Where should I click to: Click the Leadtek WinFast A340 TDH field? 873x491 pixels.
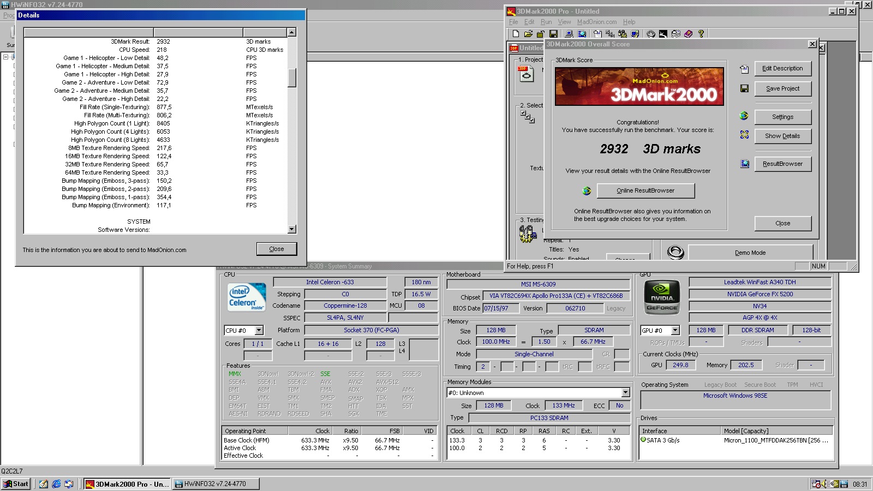(760, 282)
